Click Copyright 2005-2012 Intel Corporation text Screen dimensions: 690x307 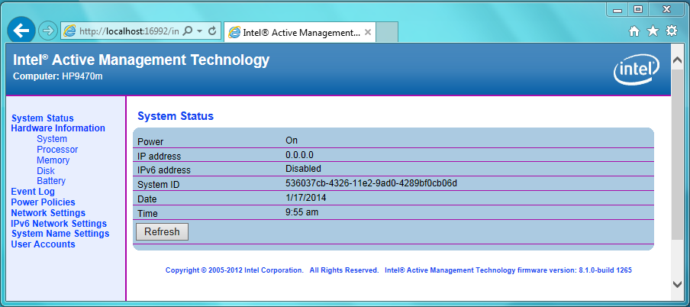pos(234,270)
